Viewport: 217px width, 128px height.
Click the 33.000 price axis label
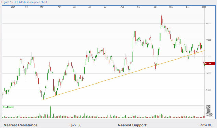pyautogui.click(x=208, y=23)
